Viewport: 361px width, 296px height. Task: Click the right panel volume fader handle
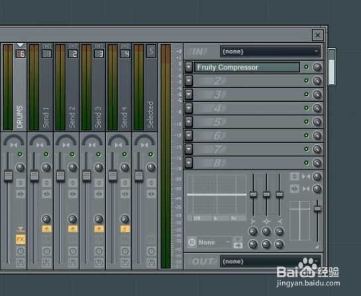tap(317, 208)
